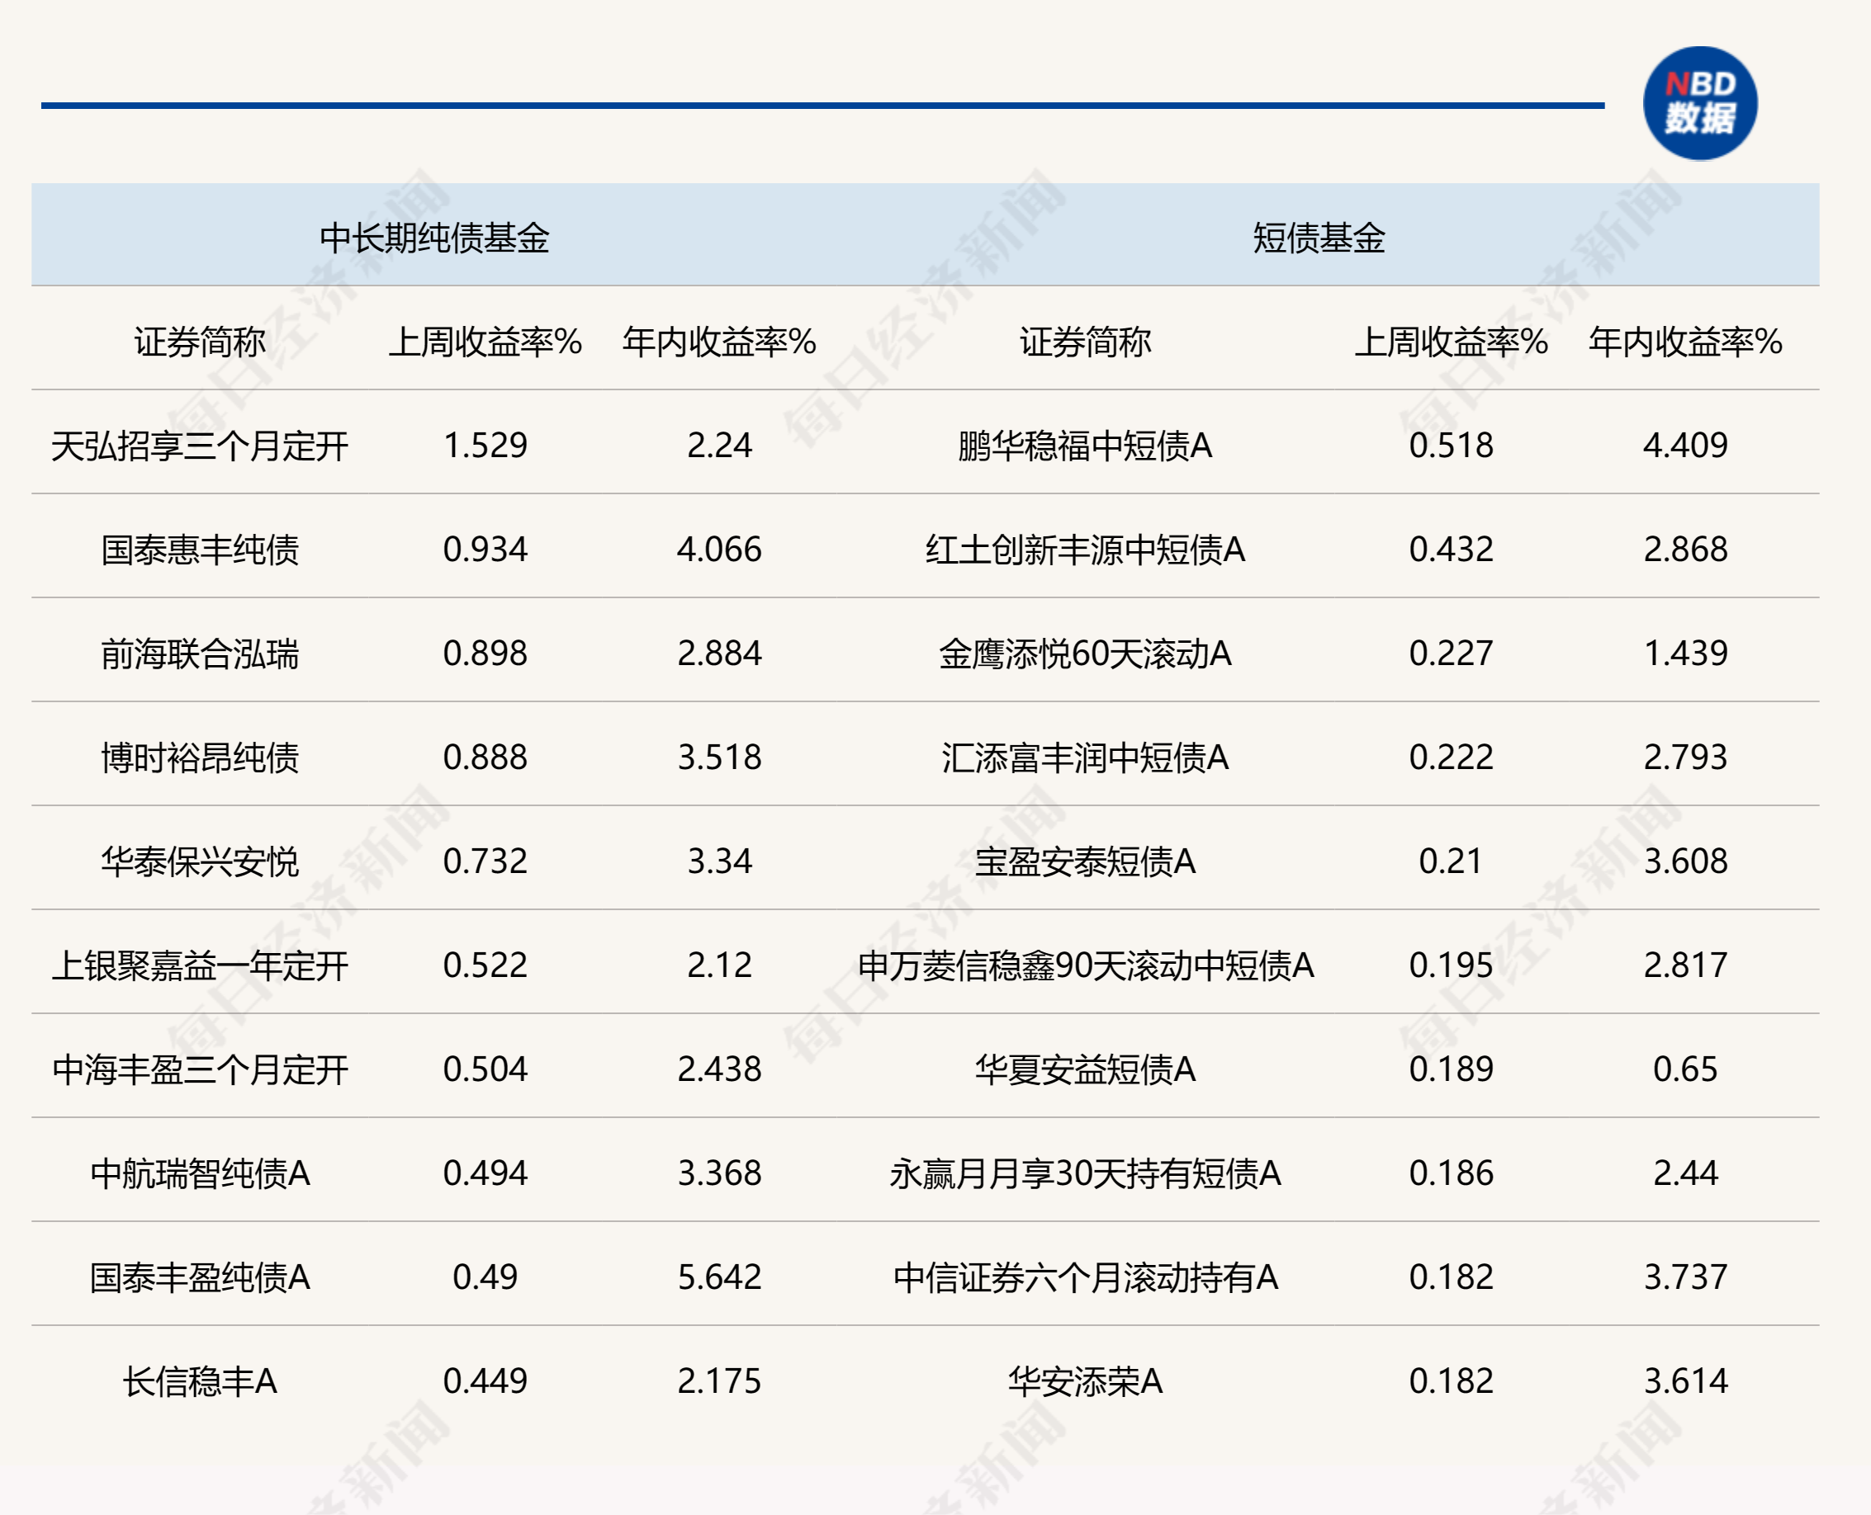Select fund name 金鹰添悦60天滚动A
This screenshot has width=1871, height=1515.
[x=1085, y=653]
